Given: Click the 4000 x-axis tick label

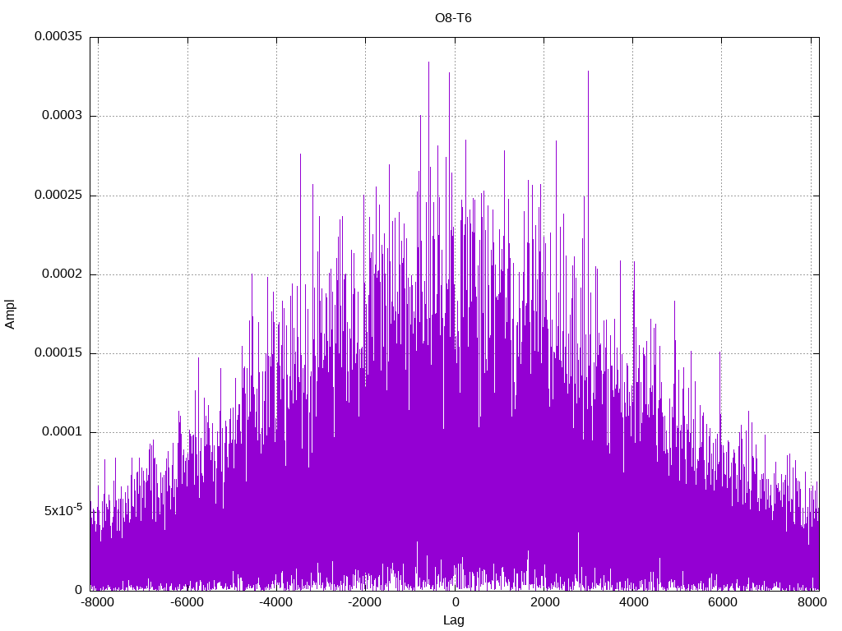Looking at the screenshot, I should (x=634, y=602).
